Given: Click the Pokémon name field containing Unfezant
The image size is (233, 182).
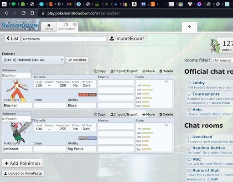Looking at the screenshot, I should click(x=18, y=149).
